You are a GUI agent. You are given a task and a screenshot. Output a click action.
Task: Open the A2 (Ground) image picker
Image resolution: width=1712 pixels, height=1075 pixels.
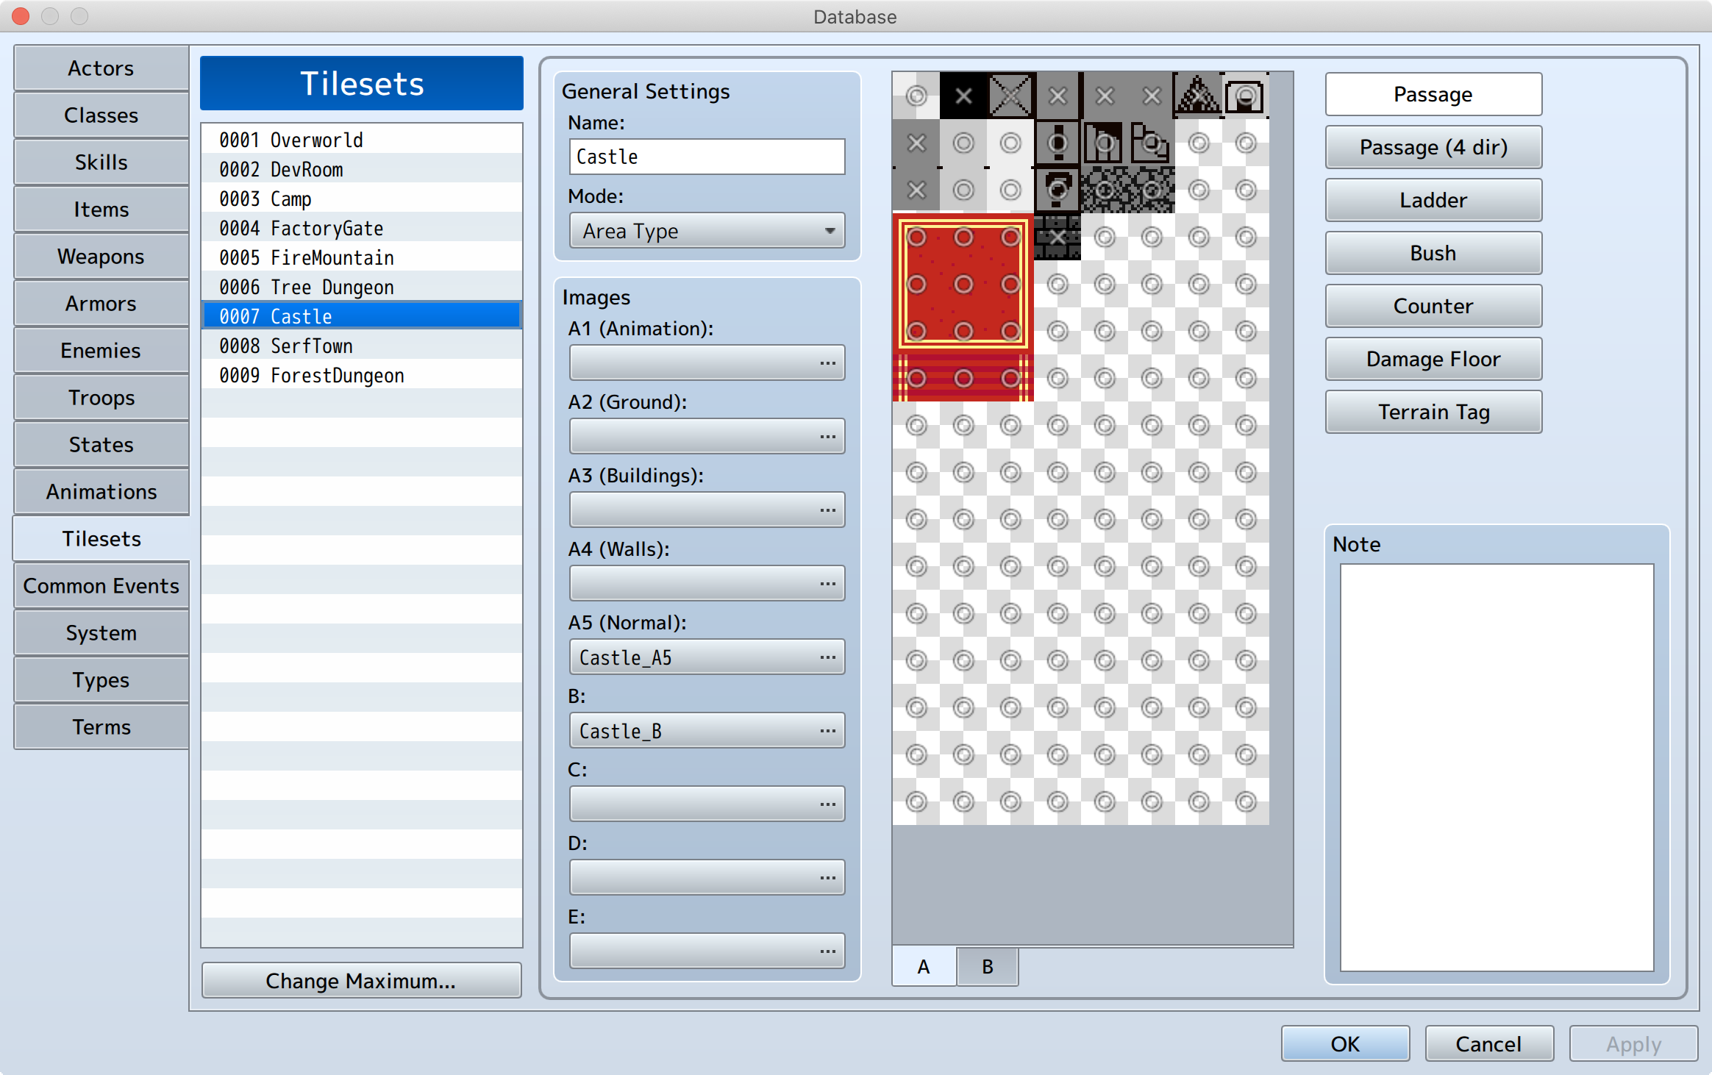[x=827, y=435]
